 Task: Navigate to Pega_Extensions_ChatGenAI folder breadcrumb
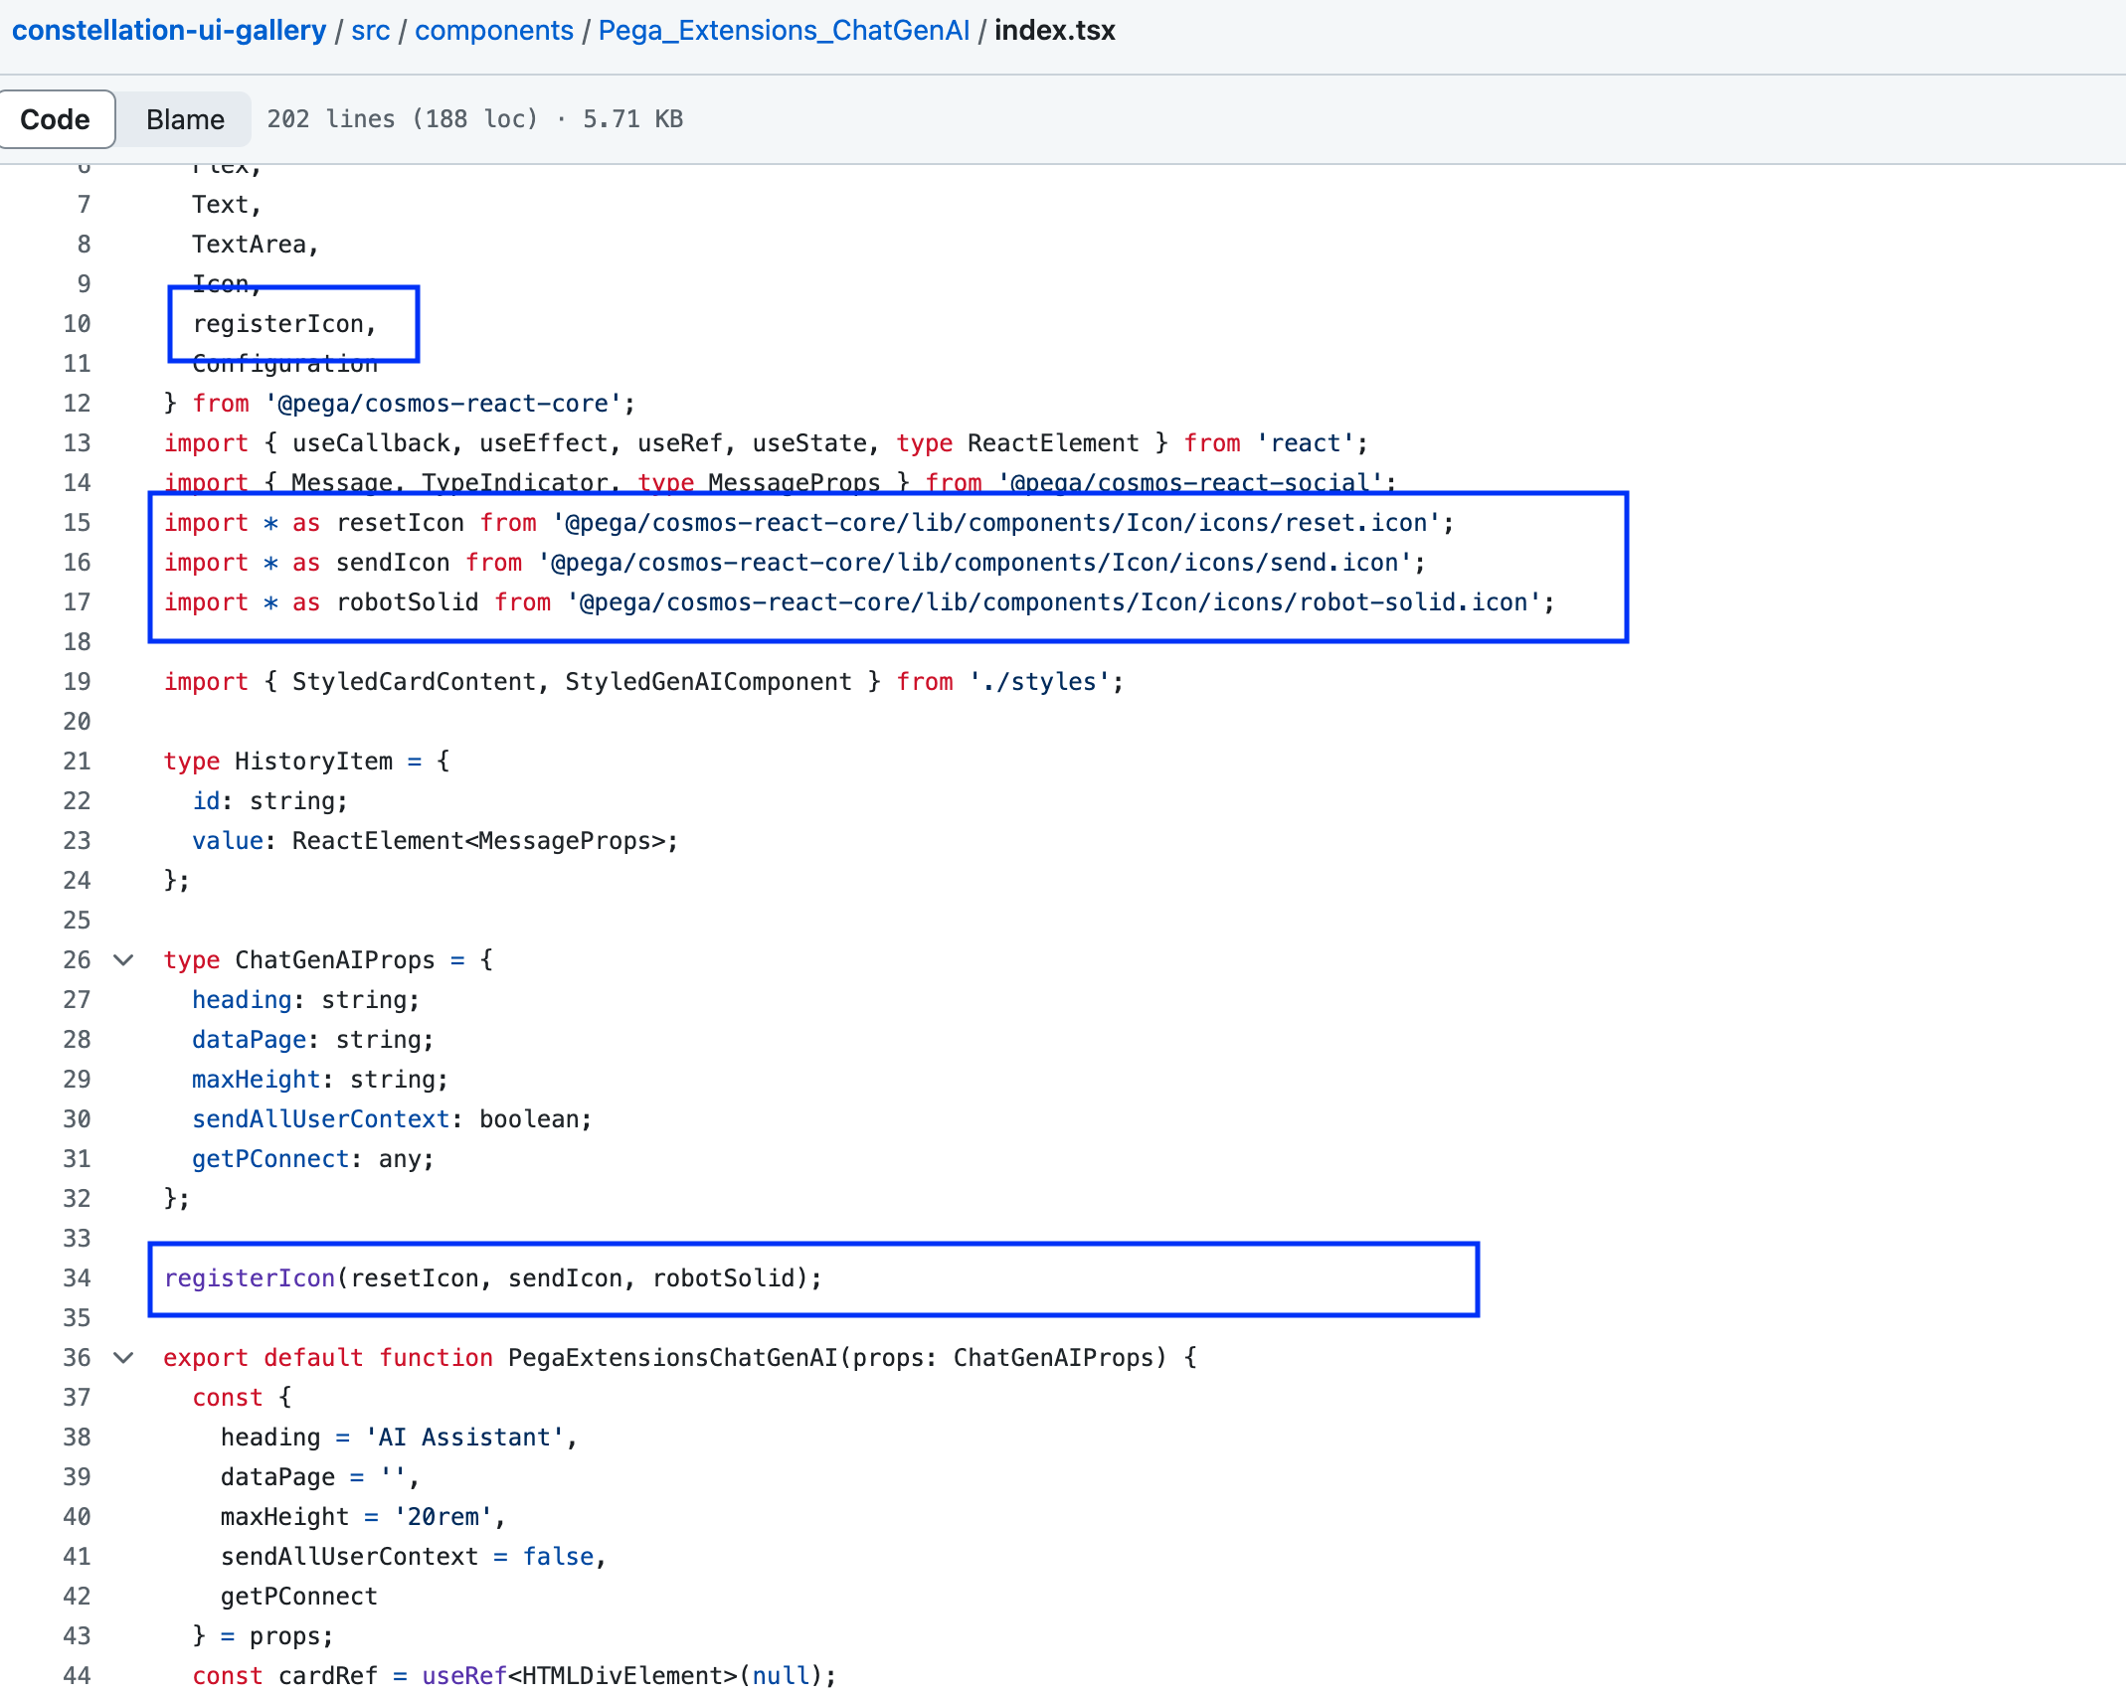[784, 31]
